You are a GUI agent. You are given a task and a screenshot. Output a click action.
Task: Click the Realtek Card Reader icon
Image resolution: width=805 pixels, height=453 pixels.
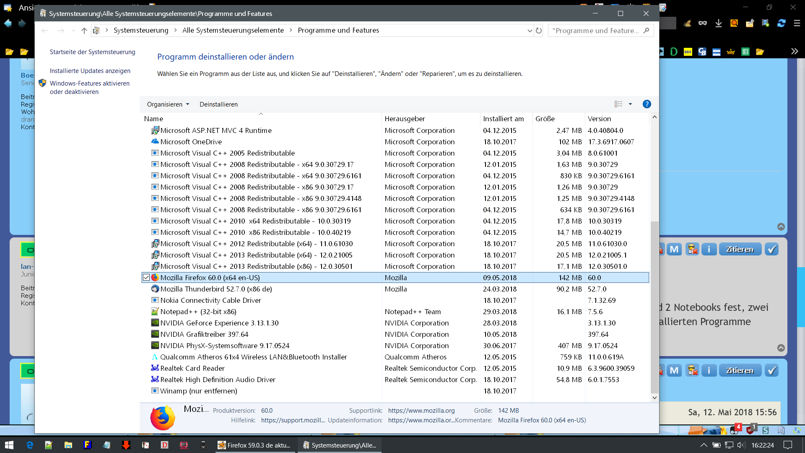155,368
